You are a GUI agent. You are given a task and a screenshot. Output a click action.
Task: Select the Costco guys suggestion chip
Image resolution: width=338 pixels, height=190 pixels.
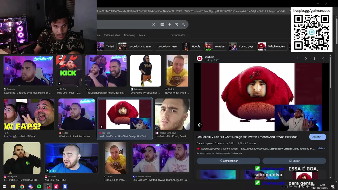[242, 46]
